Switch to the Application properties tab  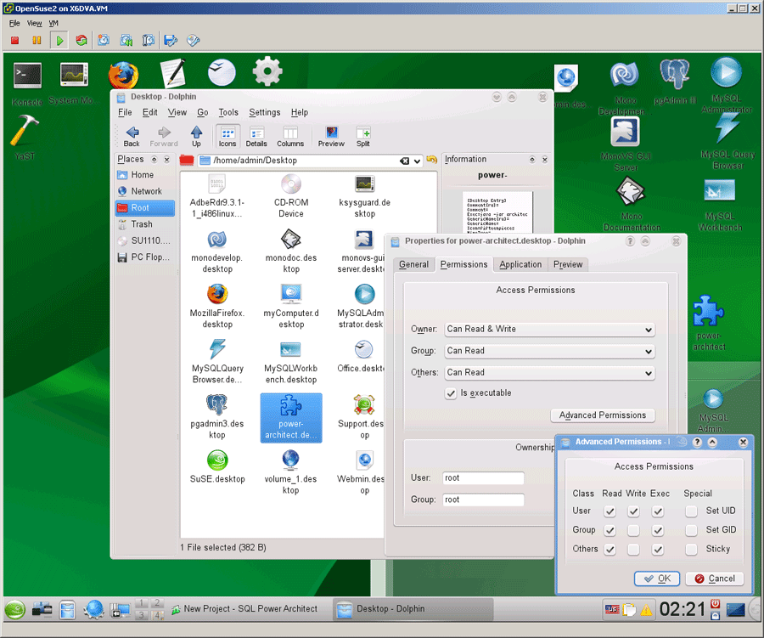tap(520, 264)
